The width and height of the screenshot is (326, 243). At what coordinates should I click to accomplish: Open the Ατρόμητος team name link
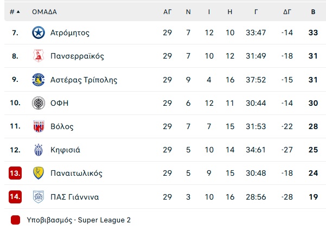pos(70,33)
